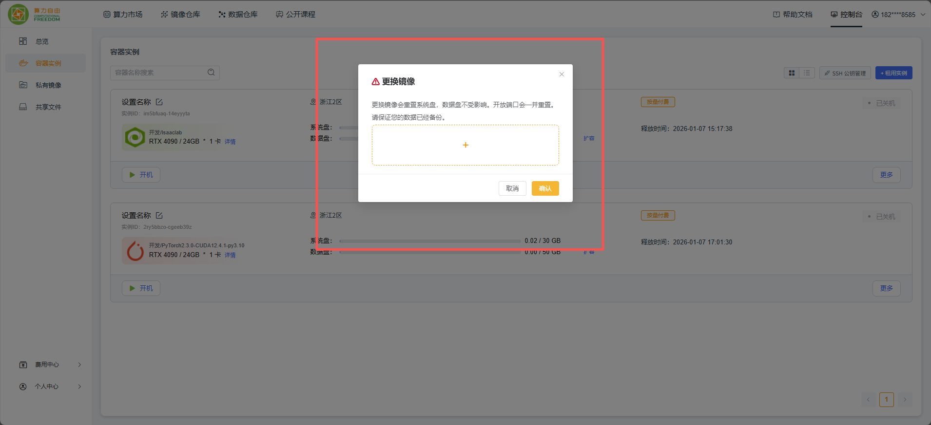The width and height of the screenshot is (931, 425).
Task: Confirm the image change with 确认
Action: [x=545, y=188]
